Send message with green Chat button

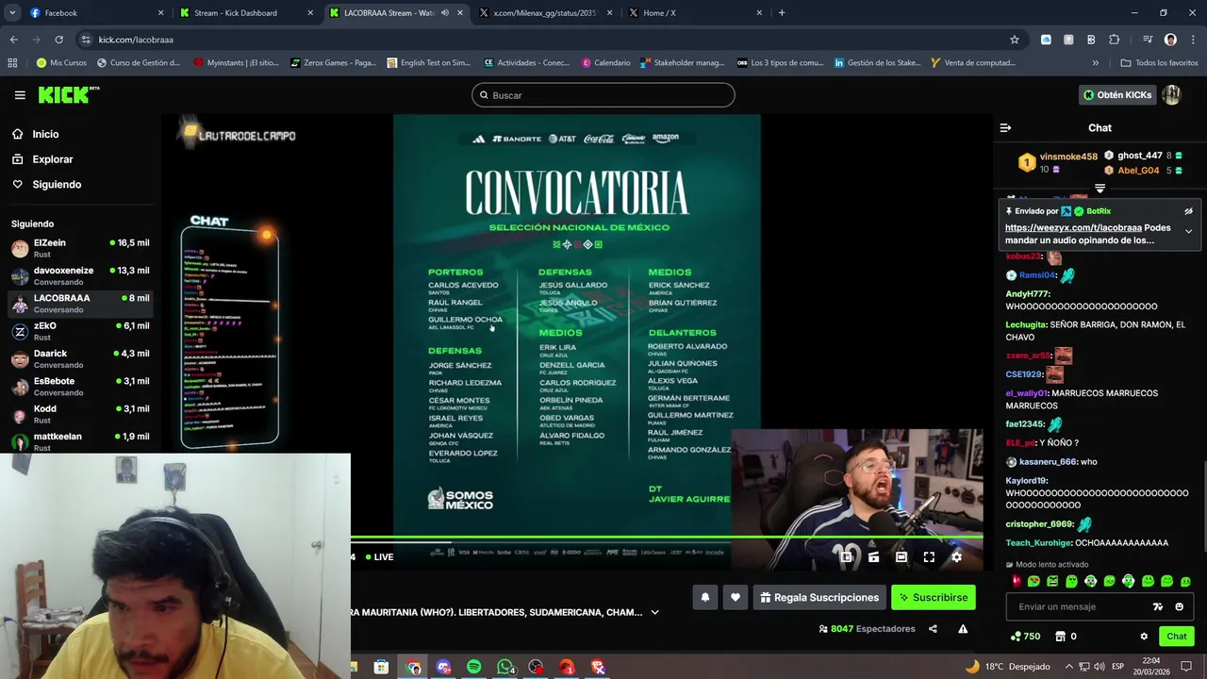pyautogui.click(x=1177, y=637)
